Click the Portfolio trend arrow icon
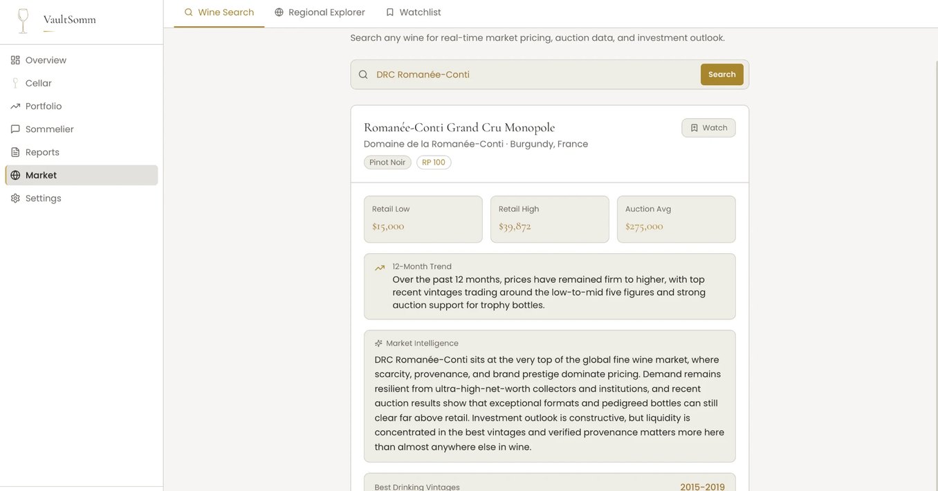Screen dimensions: 938x491 click(x=15, y=106)
